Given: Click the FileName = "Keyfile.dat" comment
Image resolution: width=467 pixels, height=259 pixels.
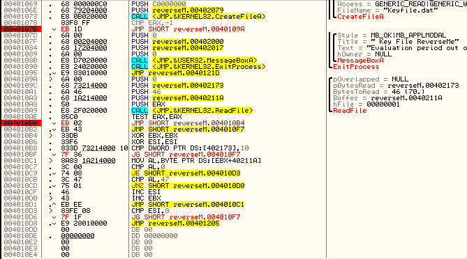Looking at the screenshot, I should point(387,10).
